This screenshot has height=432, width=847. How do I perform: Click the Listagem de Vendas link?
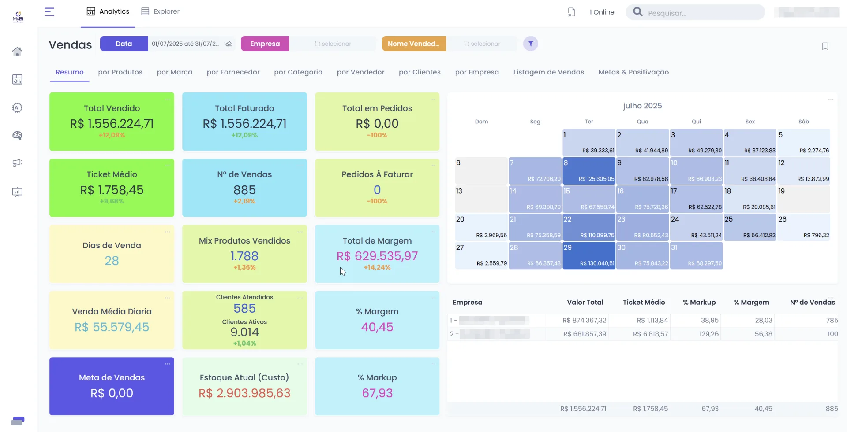coord(548,72)
